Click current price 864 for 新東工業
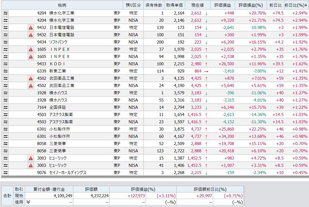 [x=198, y=71]
